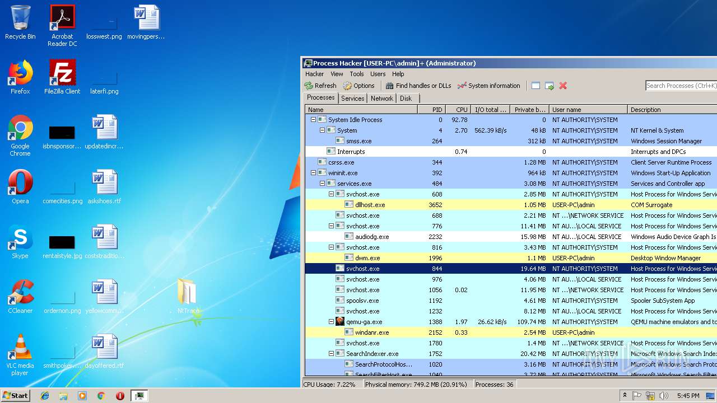The width and height of the screenshot is (717, 403).
Task: Open Windows Explorer from the taskbar
Action: [x=63, y=396]
